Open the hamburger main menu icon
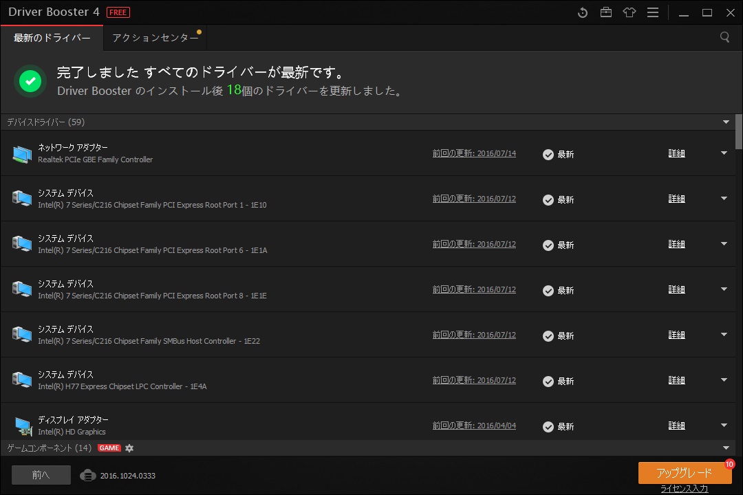 pyautogui.click(x=652, y=12)
